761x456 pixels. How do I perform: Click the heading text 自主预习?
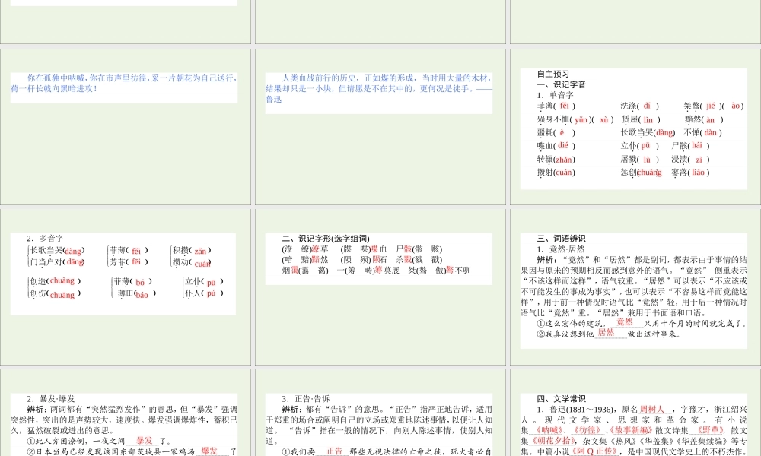(552, 74)
